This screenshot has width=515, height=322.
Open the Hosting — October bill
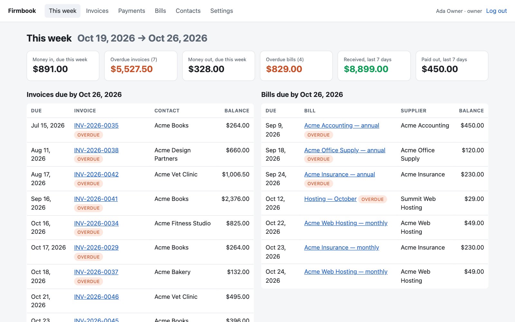[330, 199]
